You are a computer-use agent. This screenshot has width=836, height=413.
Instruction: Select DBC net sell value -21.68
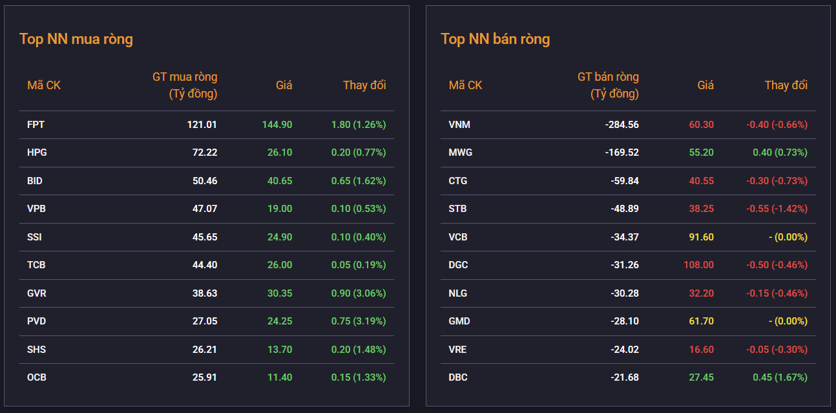click(625, 377)
